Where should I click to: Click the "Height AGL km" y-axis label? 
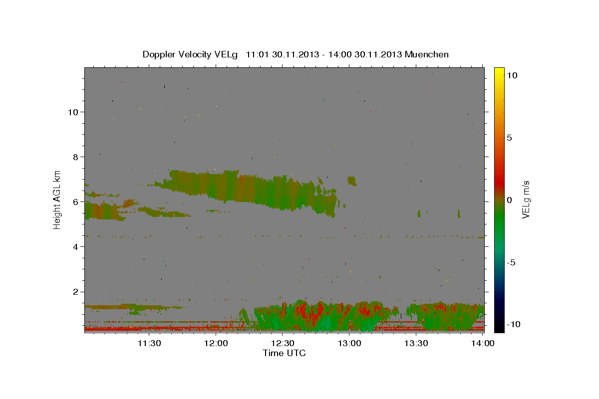coord(57,199)
